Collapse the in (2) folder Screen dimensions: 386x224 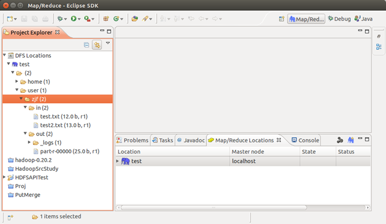pyautogui.click(x=25, y=107)
